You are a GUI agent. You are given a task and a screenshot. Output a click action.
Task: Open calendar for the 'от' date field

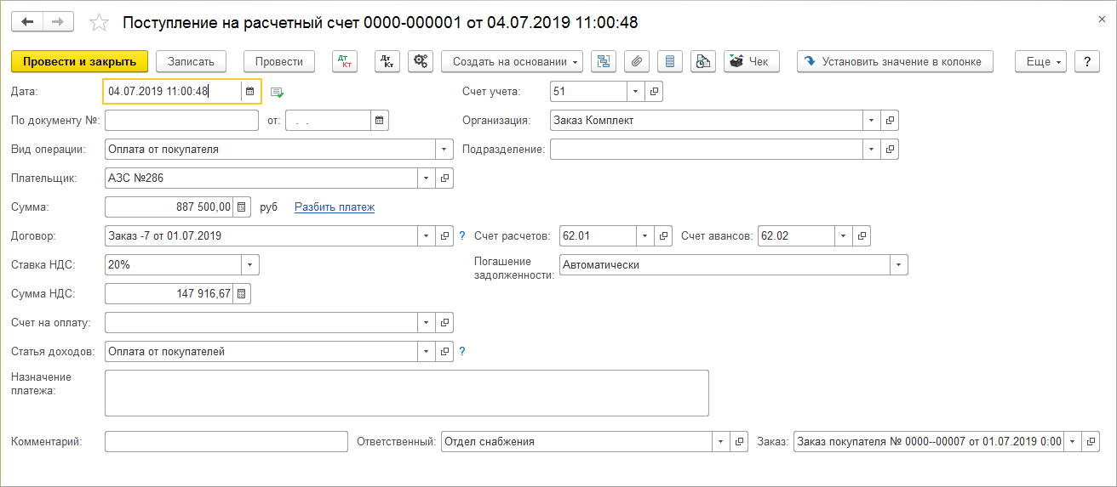(x=380, y=121)
